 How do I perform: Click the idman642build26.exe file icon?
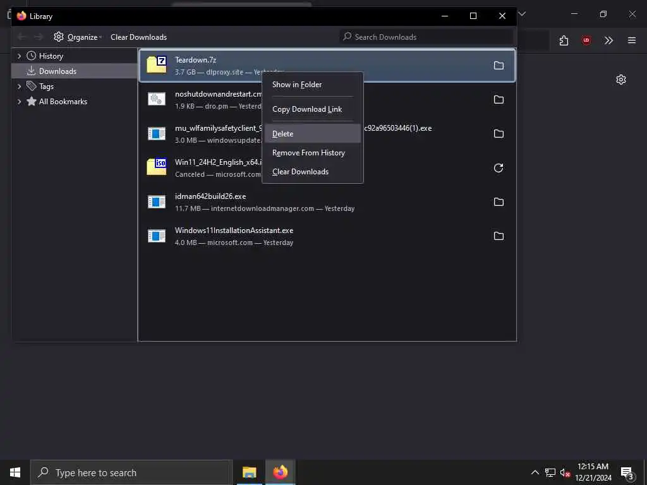(157, 201)
